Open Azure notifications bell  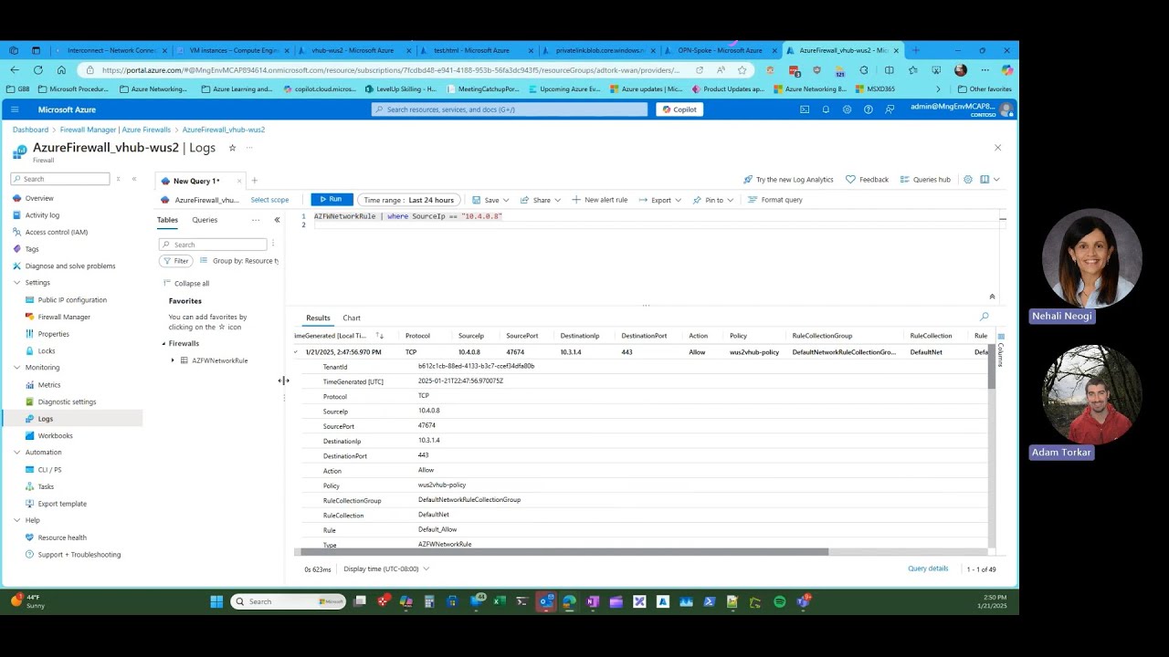[826, 109]
